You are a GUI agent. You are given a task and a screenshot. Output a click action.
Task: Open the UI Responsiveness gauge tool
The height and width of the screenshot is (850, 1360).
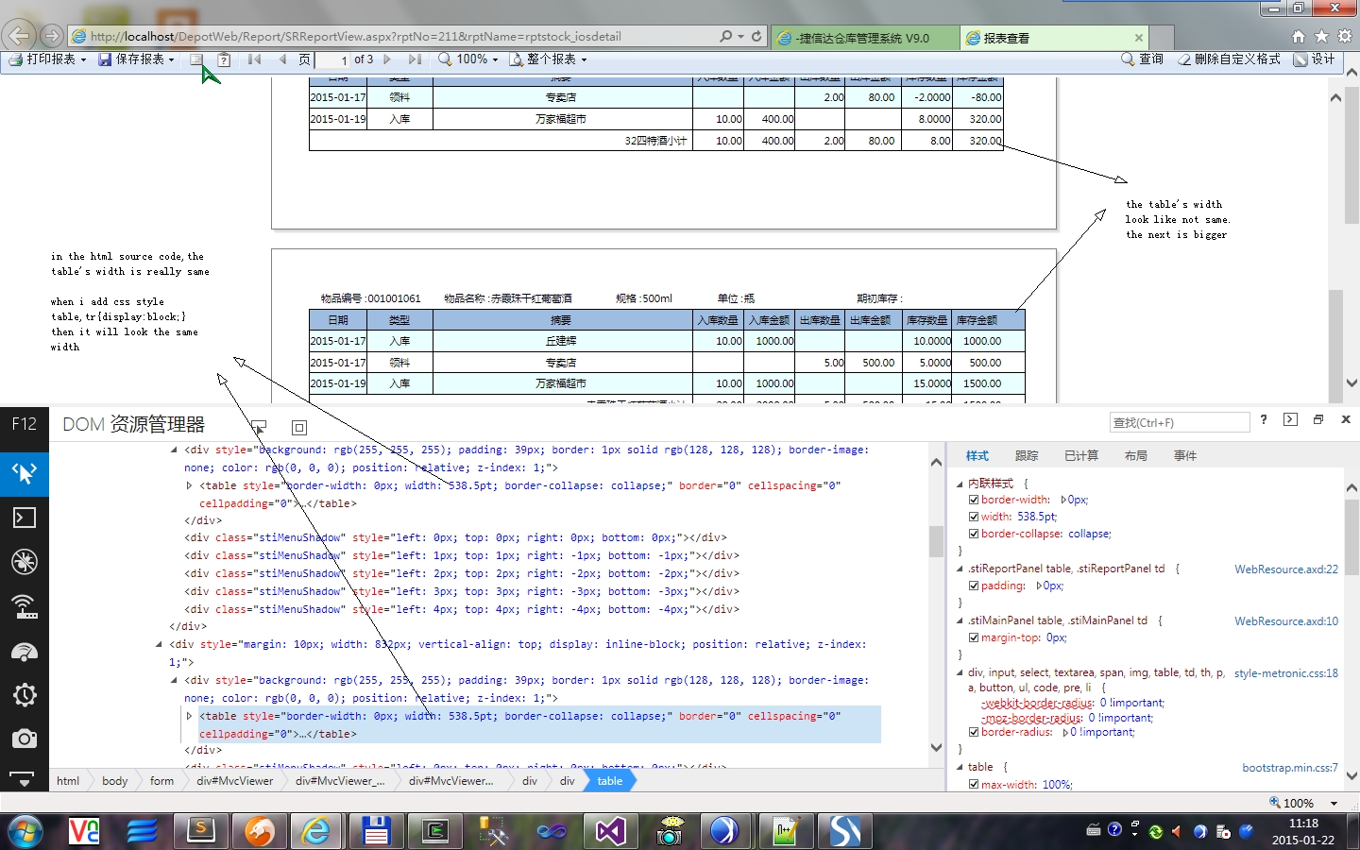(25, 651)
